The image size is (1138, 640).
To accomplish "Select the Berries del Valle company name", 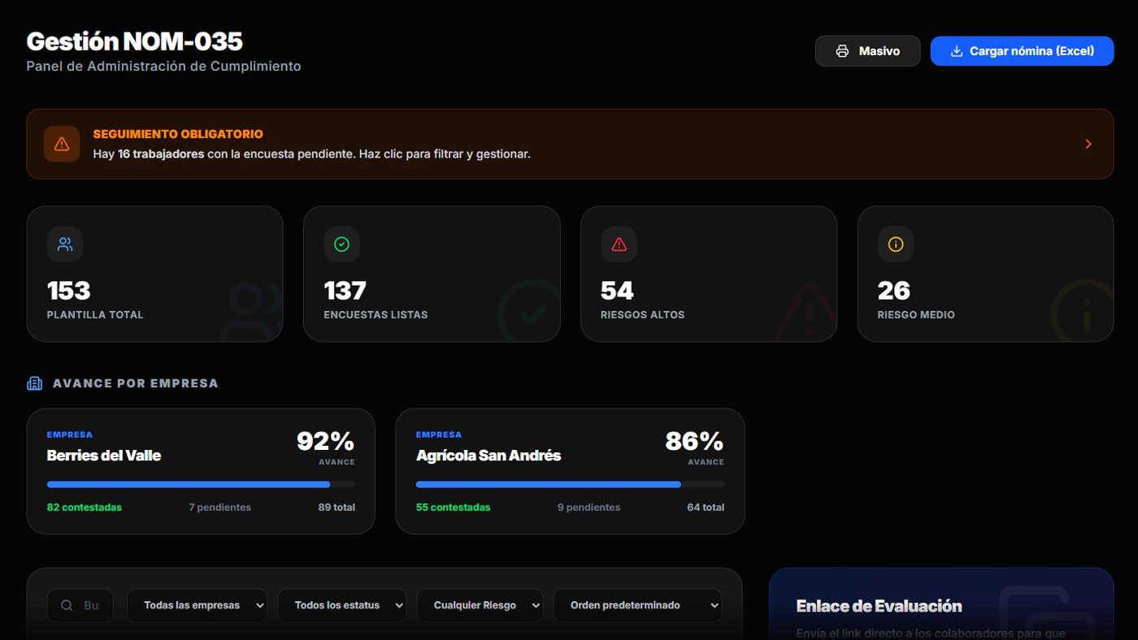I will point(104,456).
